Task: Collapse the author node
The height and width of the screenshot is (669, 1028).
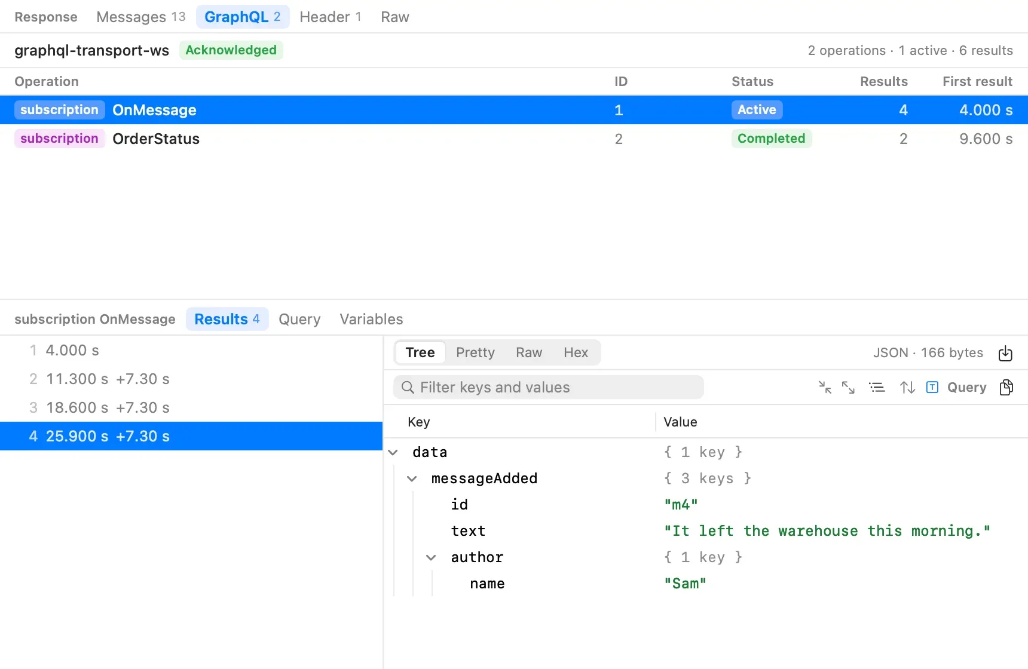Action: click(x=431, y=557)
